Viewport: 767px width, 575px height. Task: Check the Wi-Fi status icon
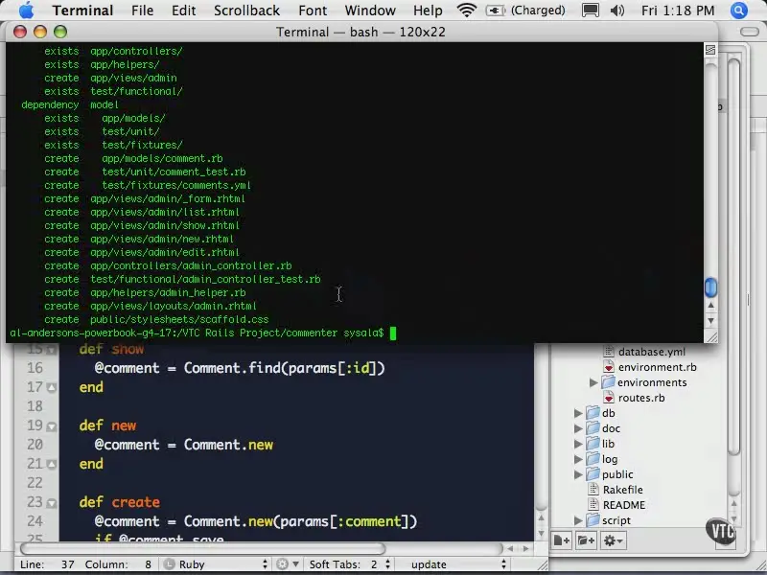(467, 10)
